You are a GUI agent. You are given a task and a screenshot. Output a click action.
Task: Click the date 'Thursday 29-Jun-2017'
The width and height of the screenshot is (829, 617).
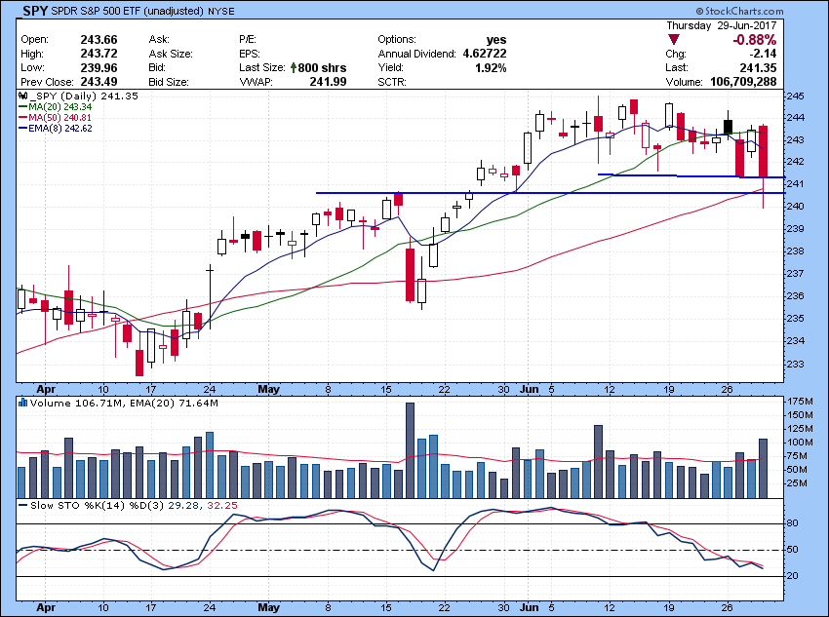tap(721, 25)
